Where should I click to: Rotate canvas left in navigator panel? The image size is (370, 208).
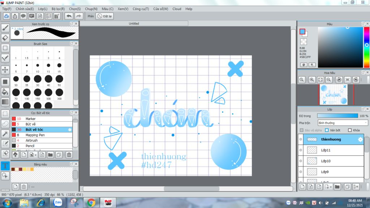tap(339, 80)
